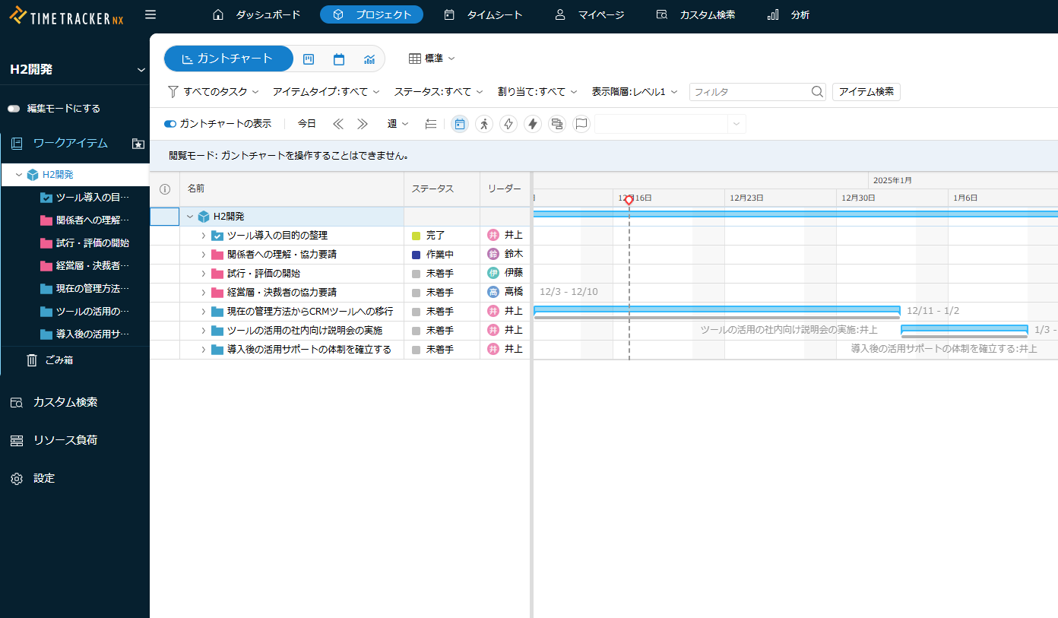Click the TimeTracker NX logo
Image resolution: width=1058 pixels, height=618 pixels.
pyautogui.click(x=67, y=16)
